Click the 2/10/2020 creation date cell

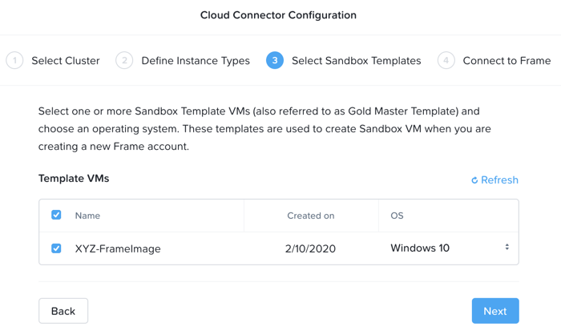(x=310, y=248)
